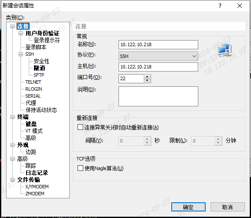Click the question mark help icon
Viewport: 251px width, 218px height.
(220, 6)
